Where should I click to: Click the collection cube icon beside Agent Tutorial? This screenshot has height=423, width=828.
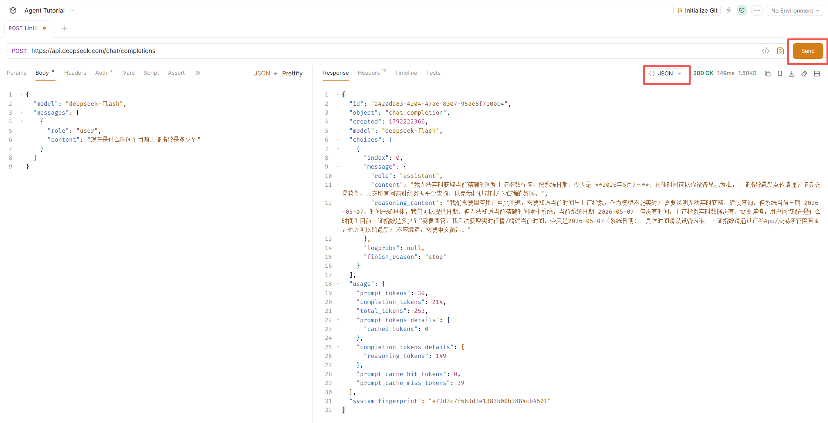tap(13, 10)
